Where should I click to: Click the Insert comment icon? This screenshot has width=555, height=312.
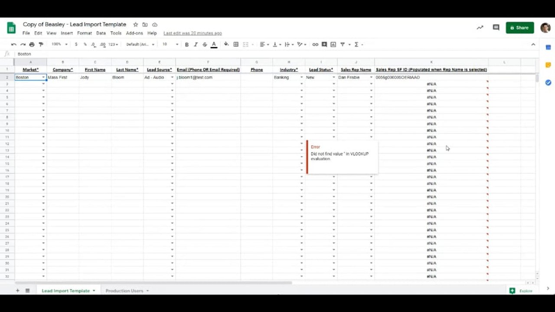pos(324,44)
